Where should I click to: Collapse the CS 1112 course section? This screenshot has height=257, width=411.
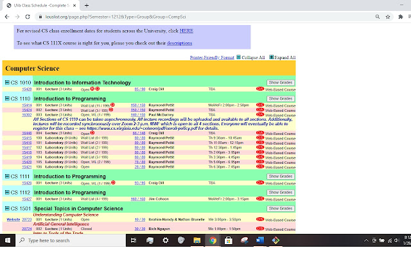coord(7,193)
